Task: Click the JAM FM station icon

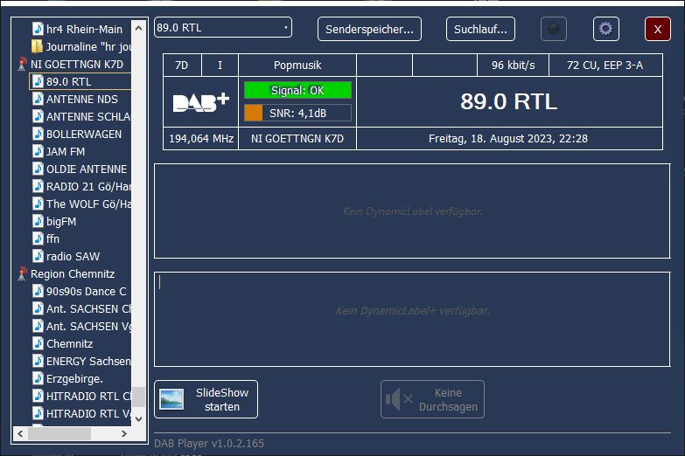Action: tap(38, 151)
